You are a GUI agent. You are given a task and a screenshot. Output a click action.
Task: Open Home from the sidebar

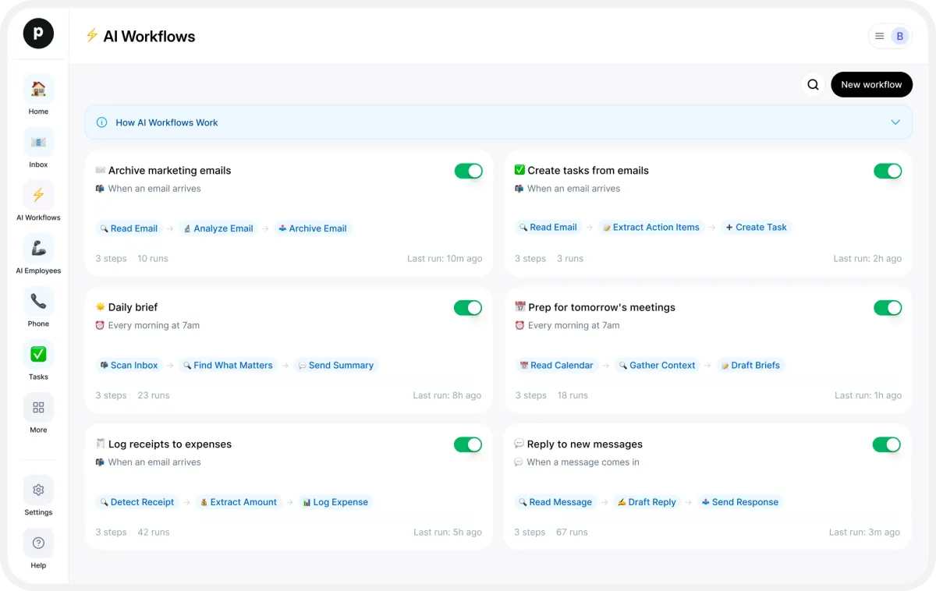pyautogui.click(x=38, y=89)
